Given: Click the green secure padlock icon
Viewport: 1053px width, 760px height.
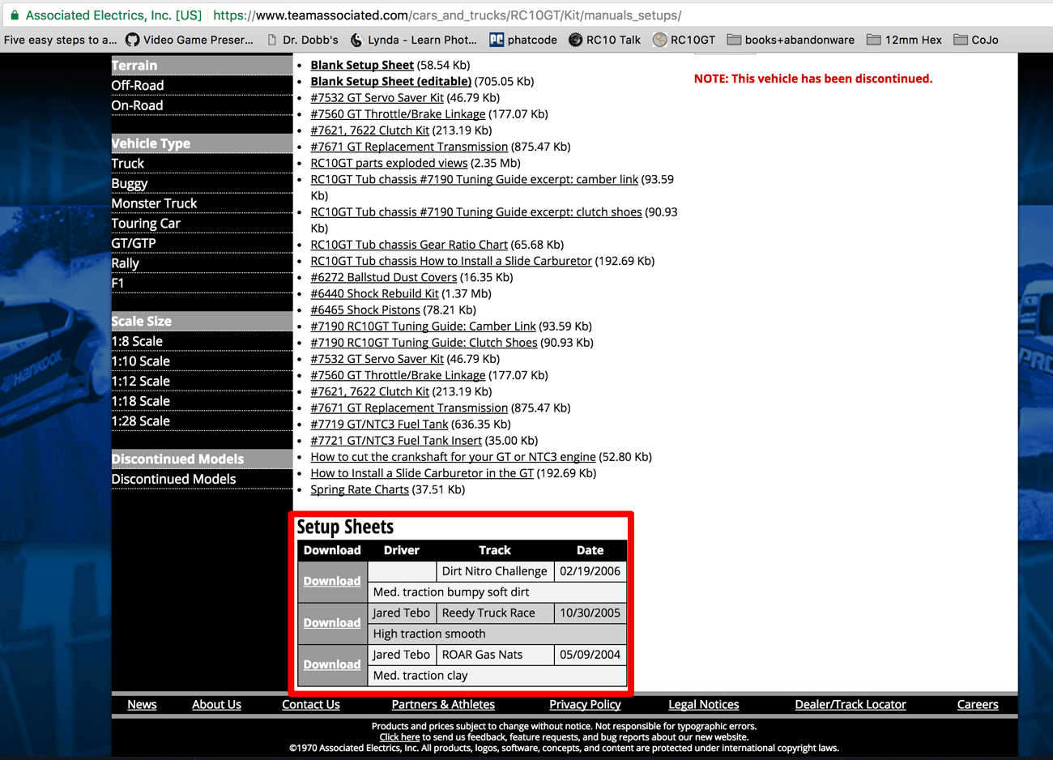Looking at the screenshot, I should (x=15, y=15).
